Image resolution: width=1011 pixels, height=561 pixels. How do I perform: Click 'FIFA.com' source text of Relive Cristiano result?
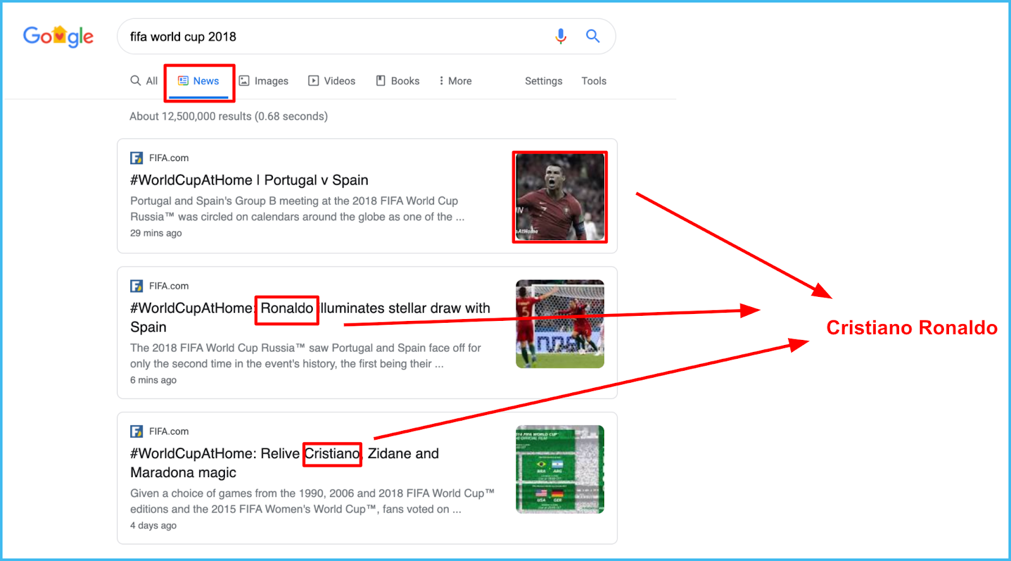click(x=169, y=431)
